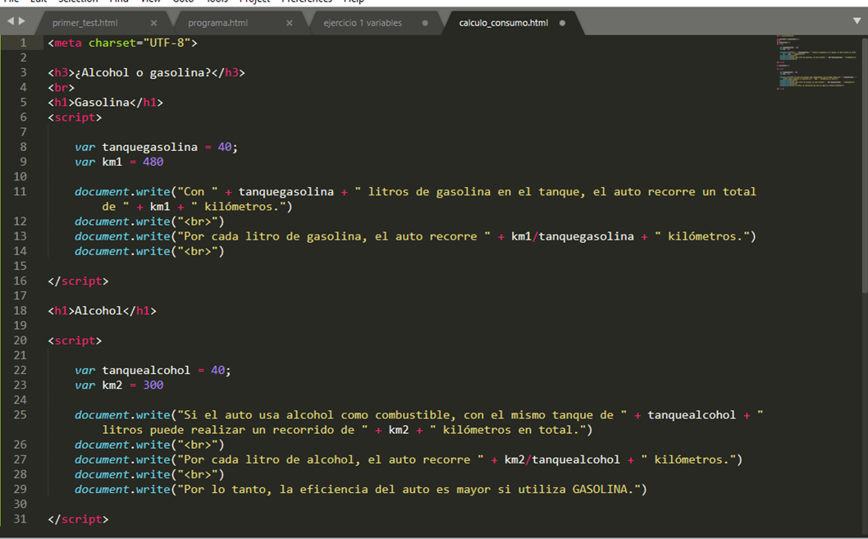Click 'Por cada litro de gasolina' on line 13
Screen dimensions: 868x539
(x=272, y=237)
